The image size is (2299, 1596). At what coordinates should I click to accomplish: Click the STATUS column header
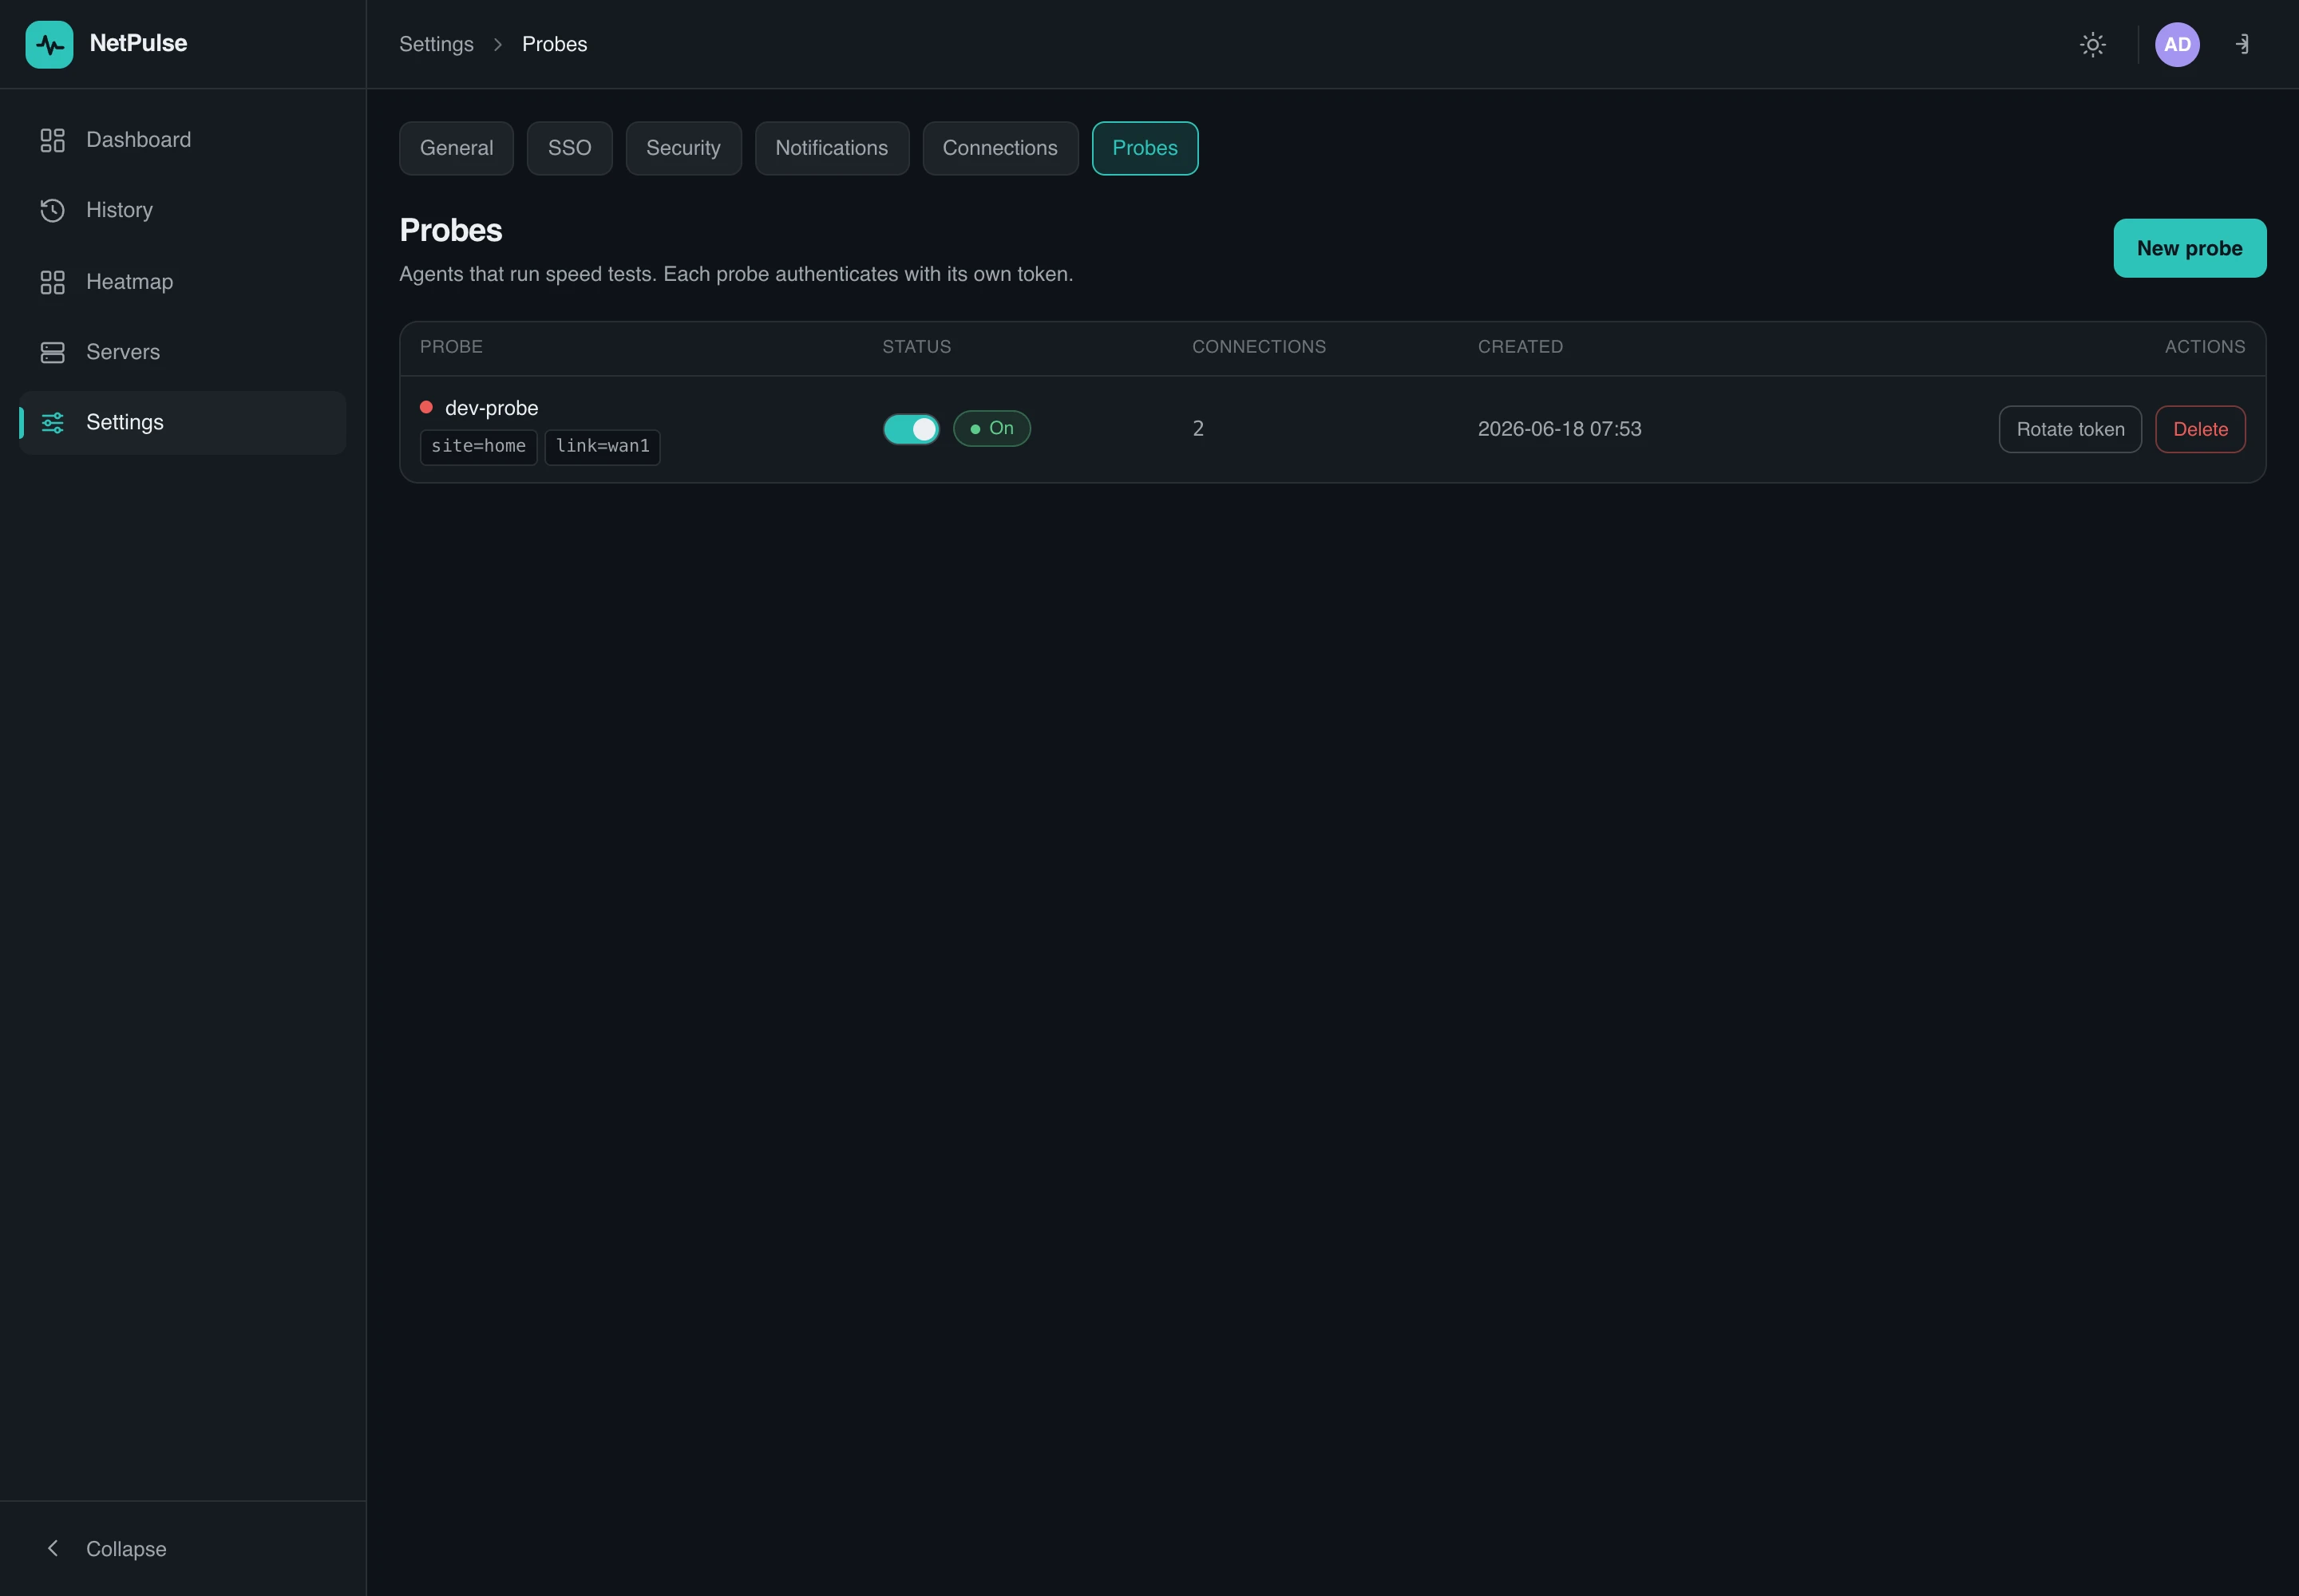(916, 347)
